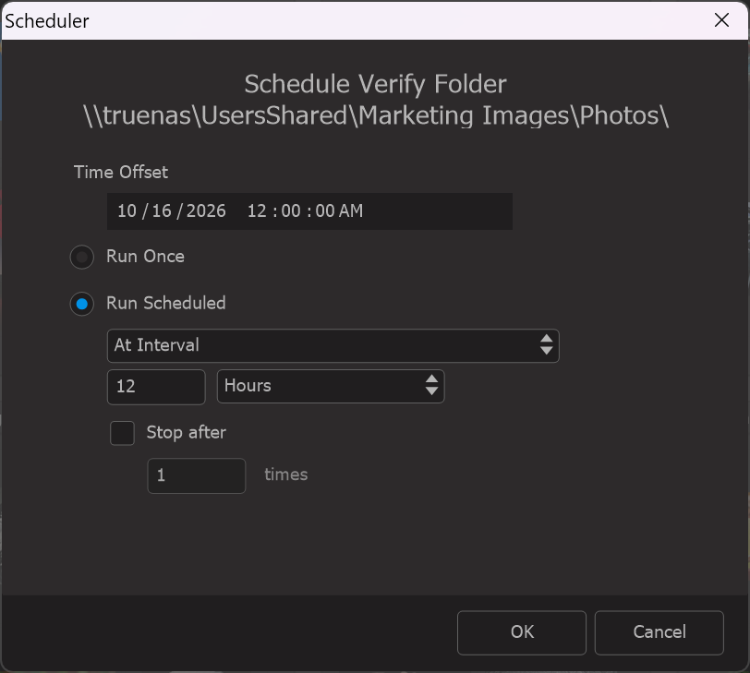Enable the Stop after checkbox

(x=122, y=433)
